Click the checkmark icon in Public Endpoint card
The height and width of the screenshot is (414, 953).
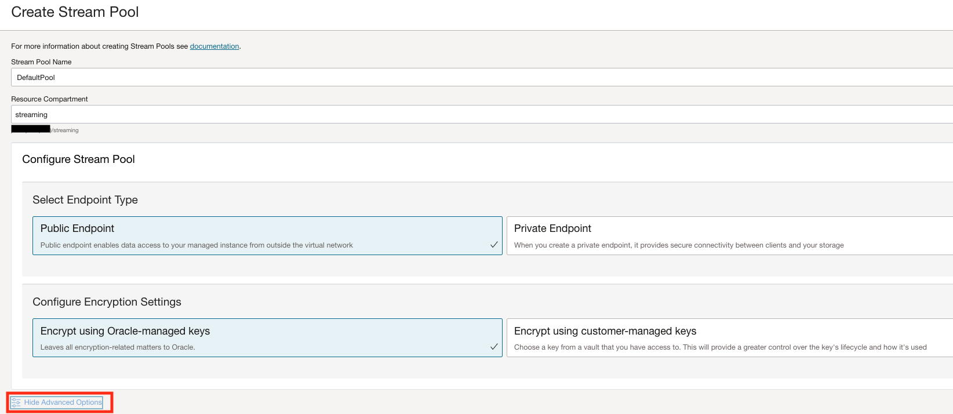point(494,245)
